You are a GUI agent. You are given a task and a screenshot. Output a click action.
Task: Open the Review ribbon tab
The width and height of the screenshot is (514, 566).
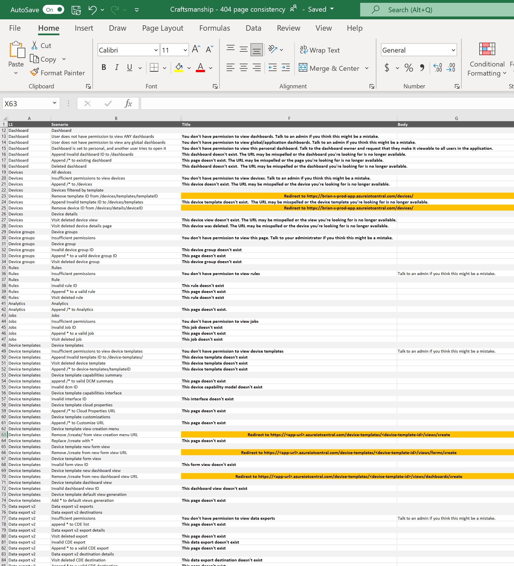tap(288, 28)
